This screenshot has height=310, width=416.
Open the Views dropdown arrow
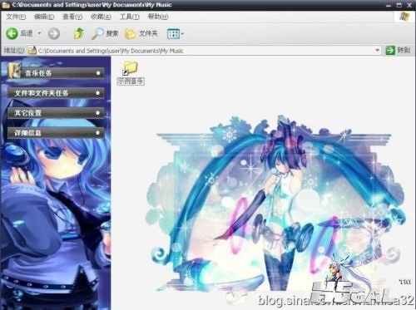[182, 34]
